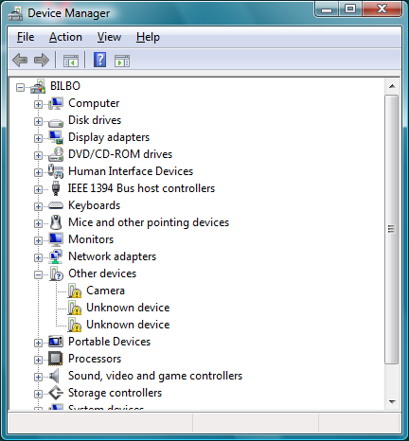409x441 pixels.
Task: Minimize the Device Manager window
Action: (327, 9)
